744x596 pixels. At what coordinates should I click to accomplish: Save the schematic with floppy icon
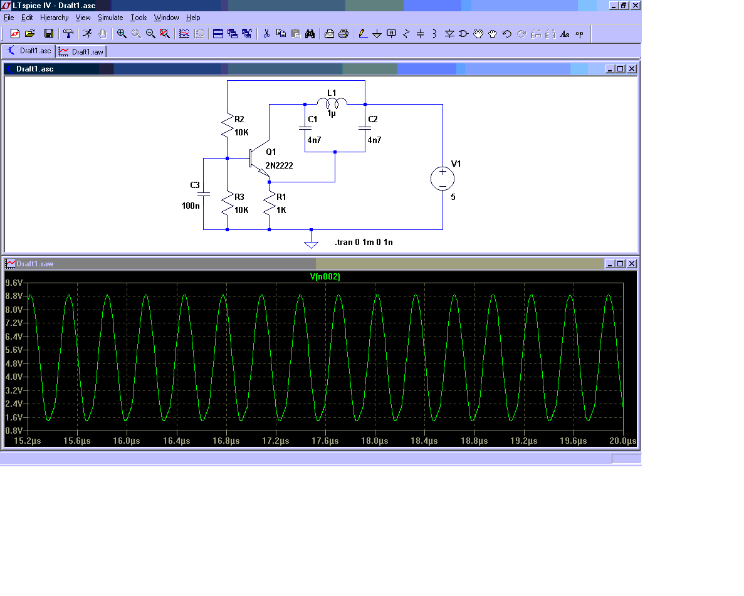pos(49,34)
